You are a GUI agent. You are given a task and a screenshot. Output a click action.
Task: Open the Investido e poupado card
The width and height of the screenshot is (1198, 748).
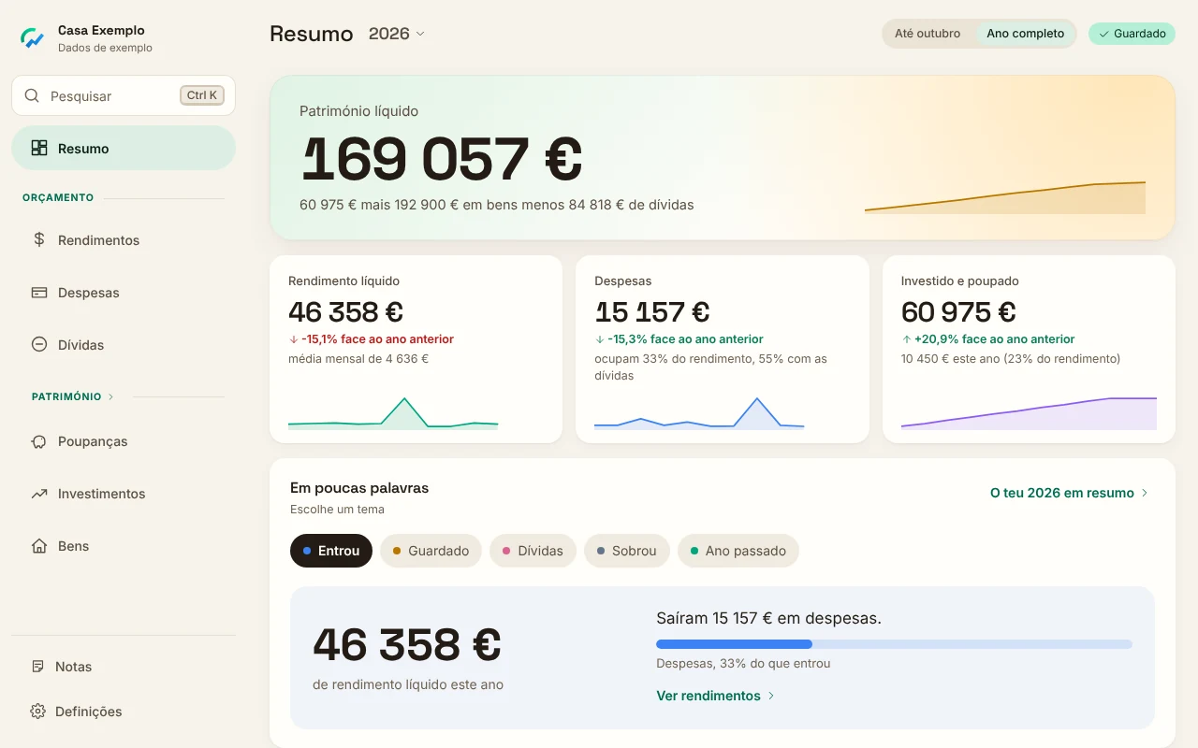(1029, 349)
